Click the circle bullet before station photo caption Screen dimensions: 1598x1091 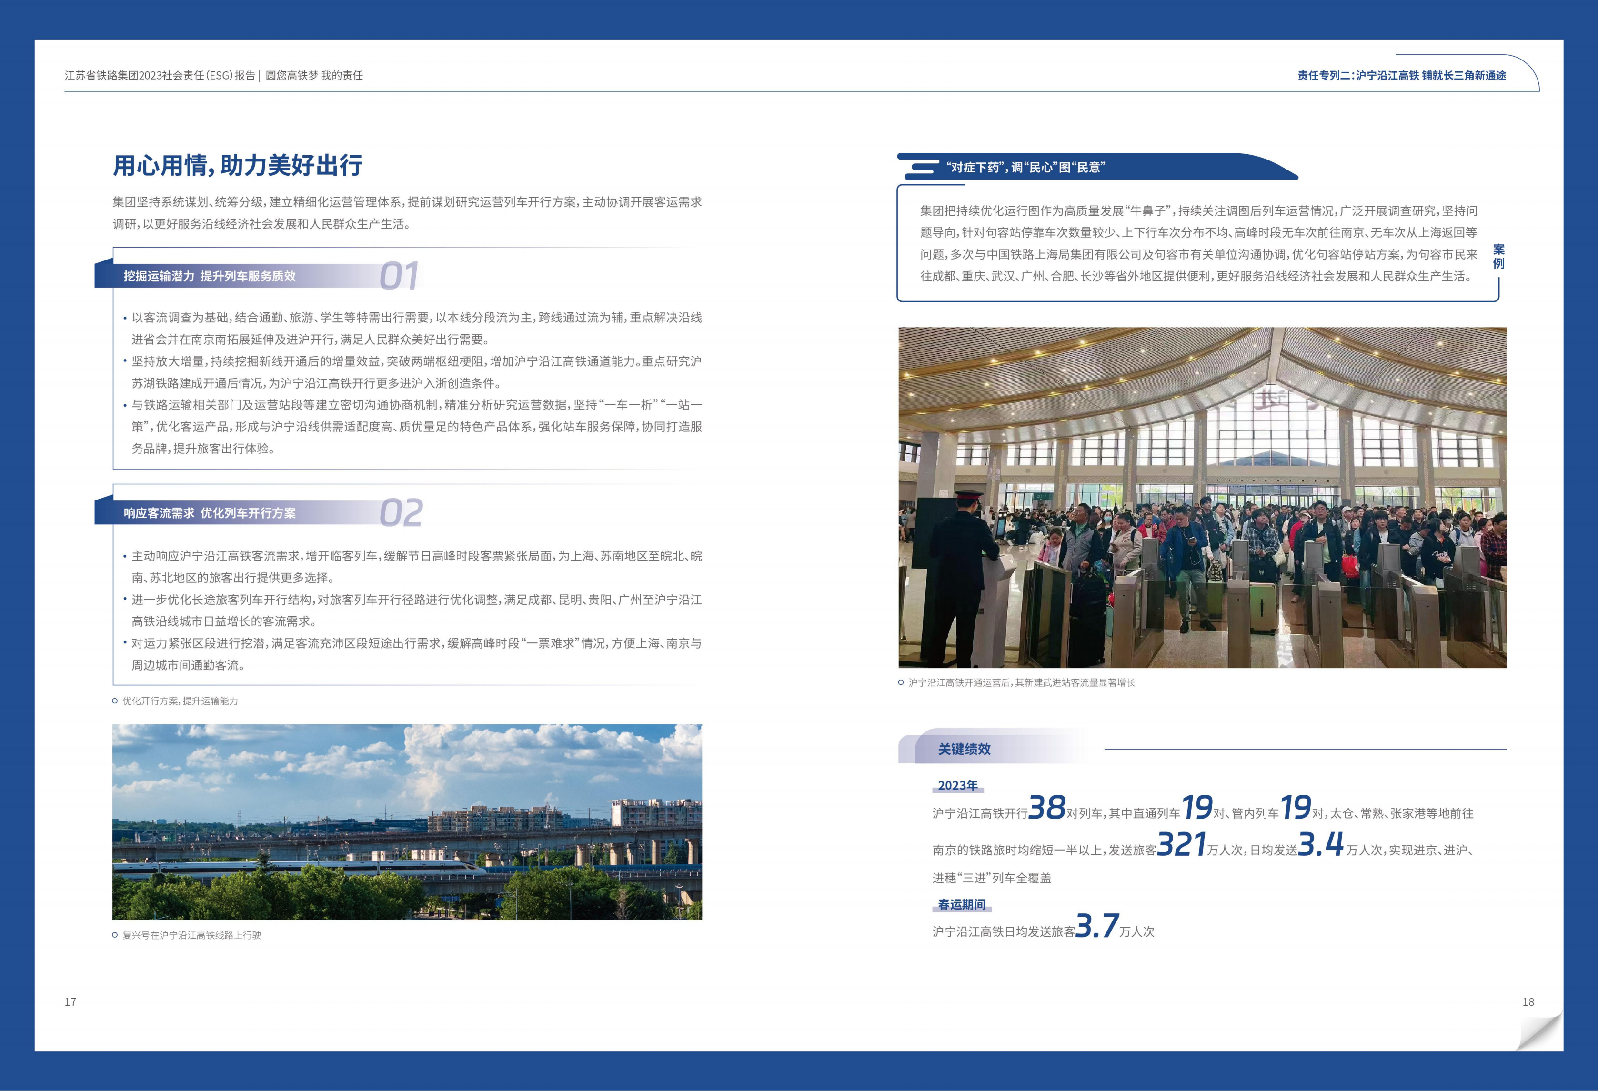(x=901, y=682)
